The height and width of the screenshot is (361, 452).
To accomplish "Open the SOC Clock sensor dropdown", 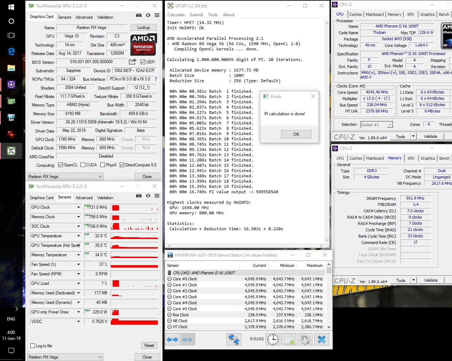I will (x=78, y=226).
